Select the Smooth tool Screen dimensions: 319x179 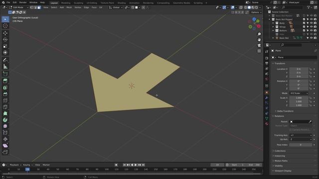coord(5,126)
